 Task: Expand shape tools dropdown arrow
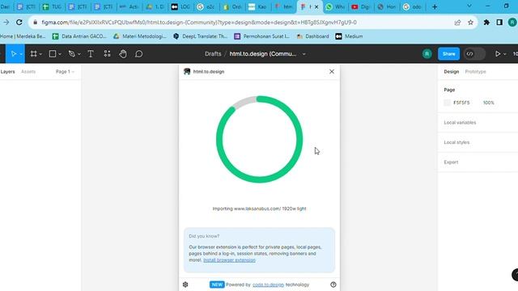point(60,54)
